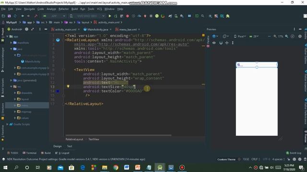Click the Open folder toolbar icon
Viewport: 307px width, 172px height.
(3, 16)
